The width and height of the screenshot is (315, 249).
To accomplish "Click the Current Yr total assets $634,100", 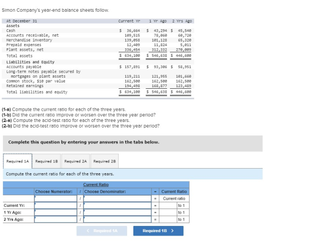I will [x=129, y=55].
